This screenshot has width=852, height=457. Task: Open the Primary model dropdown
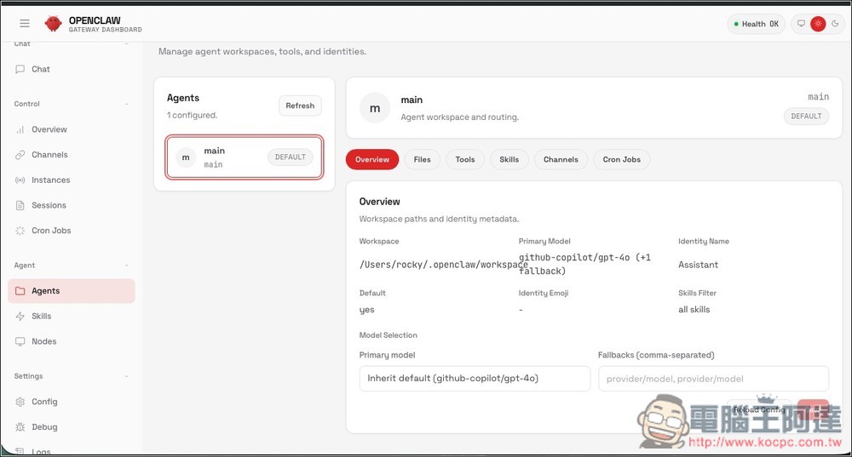coord(475,379)
